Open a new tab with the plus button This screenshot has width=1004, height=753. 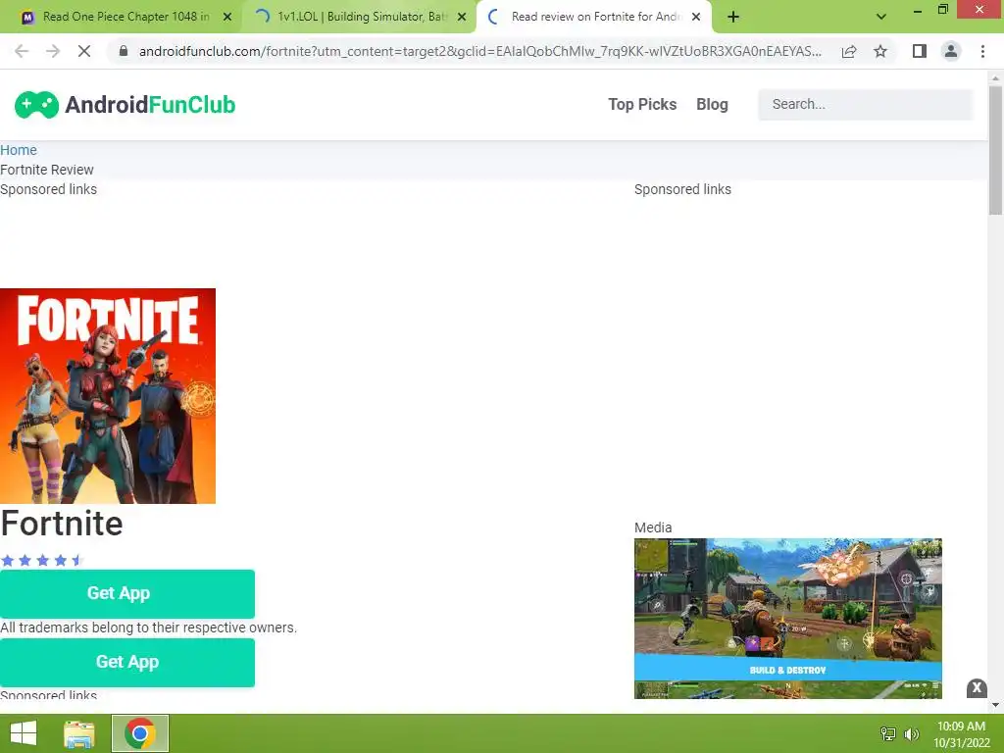[x=733, y=17]
